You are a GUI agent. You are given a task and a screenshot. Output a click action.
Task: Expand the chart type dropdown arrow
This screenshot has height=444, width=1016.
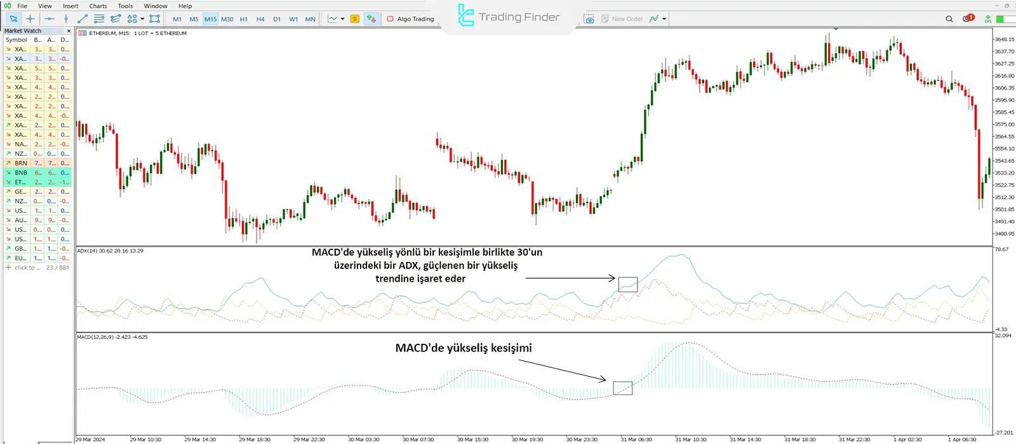[343, 19]
